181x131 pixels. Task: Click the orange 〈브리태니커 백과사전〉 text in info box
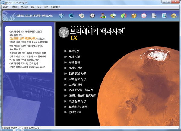(23, 39)
